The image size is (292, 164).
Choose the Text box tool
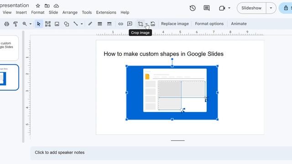tap(48, 24)
